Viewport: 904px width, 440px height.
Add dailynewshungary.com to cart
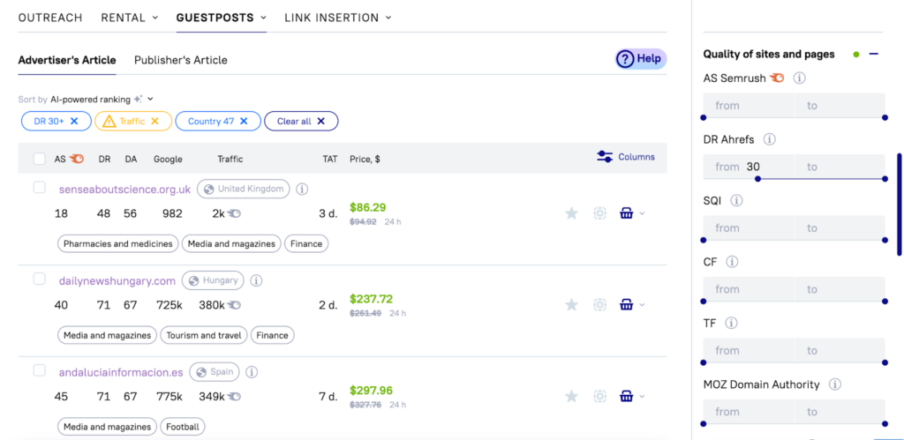tap(627, 304)
